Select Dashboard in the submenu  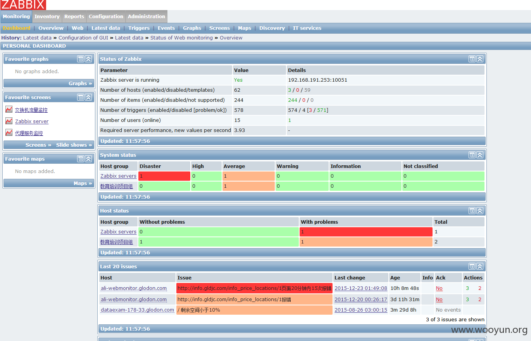click(x=17, y=28)
